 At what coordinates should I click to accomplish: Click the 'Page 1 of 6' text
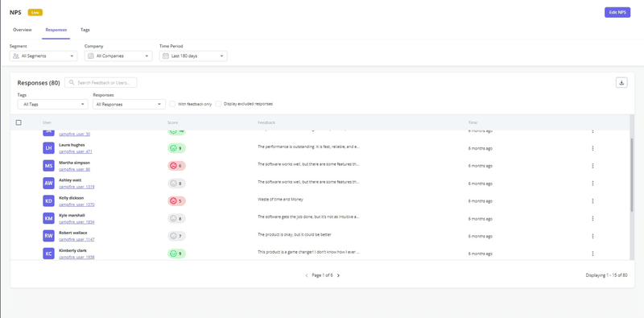(323, 275)
